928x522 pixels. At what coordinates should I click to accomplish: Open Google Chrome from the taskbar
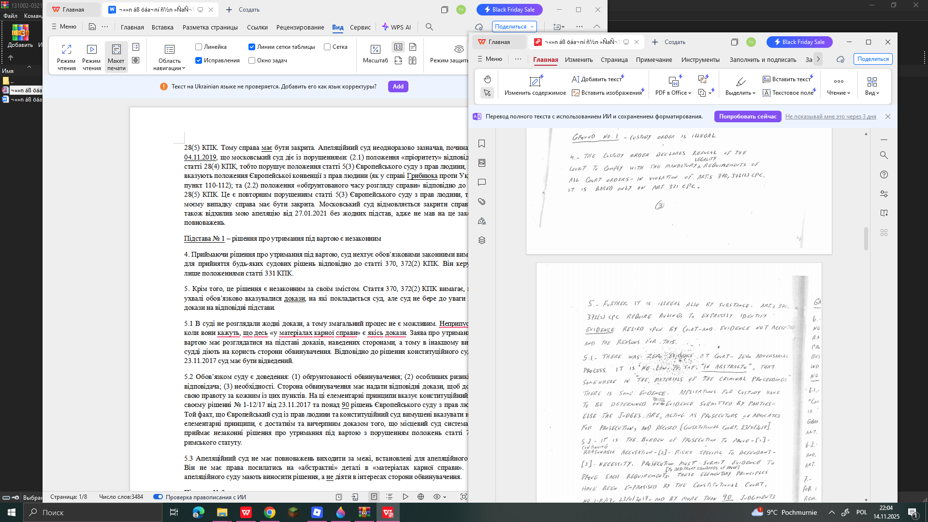click(x=270, y=512)
